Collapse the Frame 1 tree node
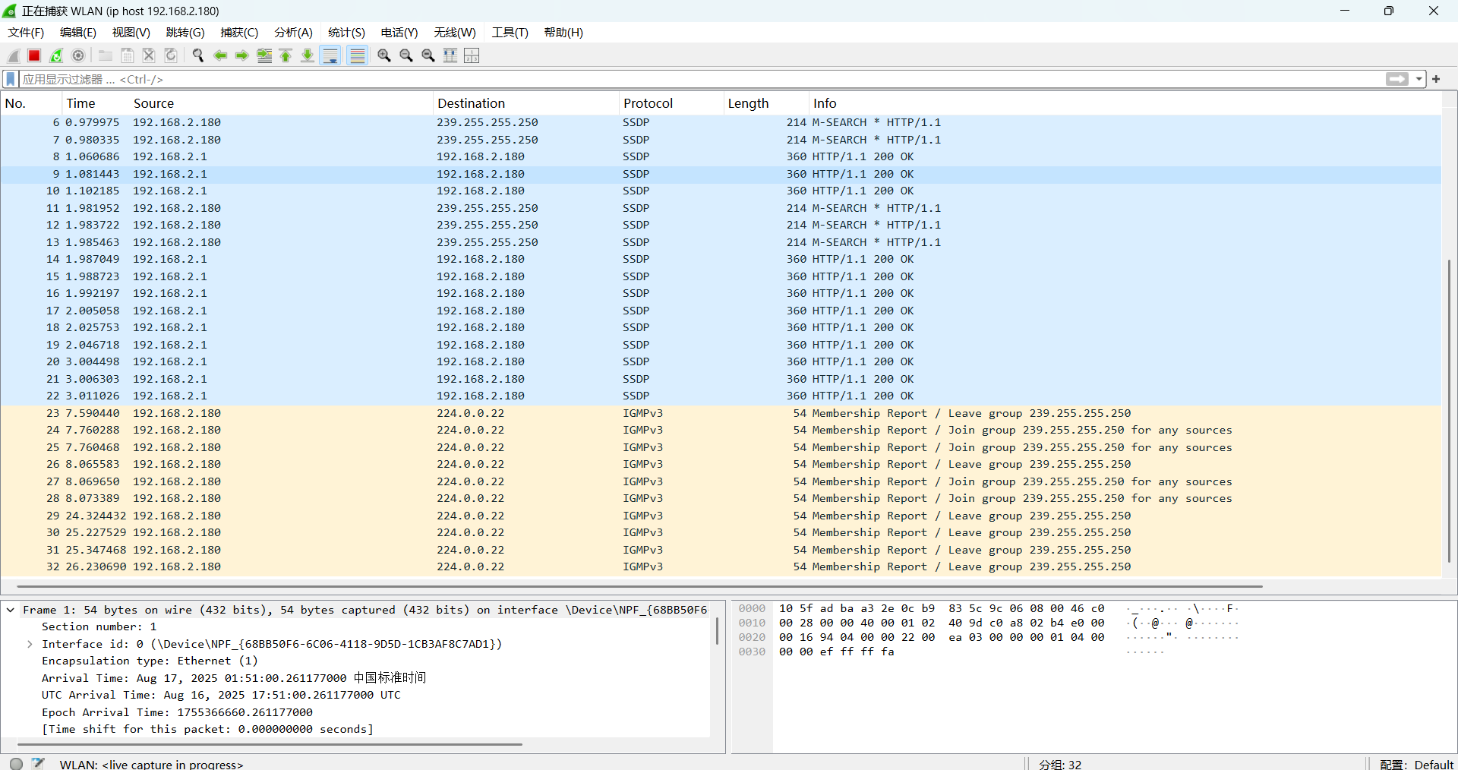1458x770 pixels. 11,610
